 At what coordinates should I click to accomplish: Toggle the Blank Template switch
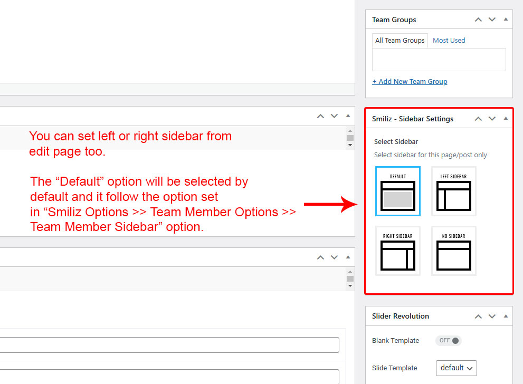click(x=449, y=341)
